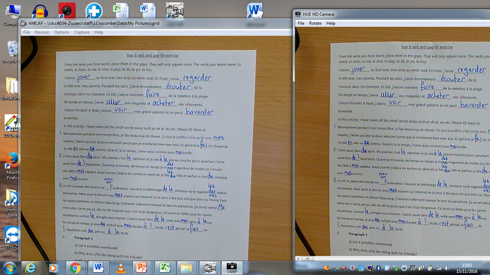The image size is (490, 275).
Task: Open the TeamViewer ITSS desktop shortcut
Action: point(11,235)
